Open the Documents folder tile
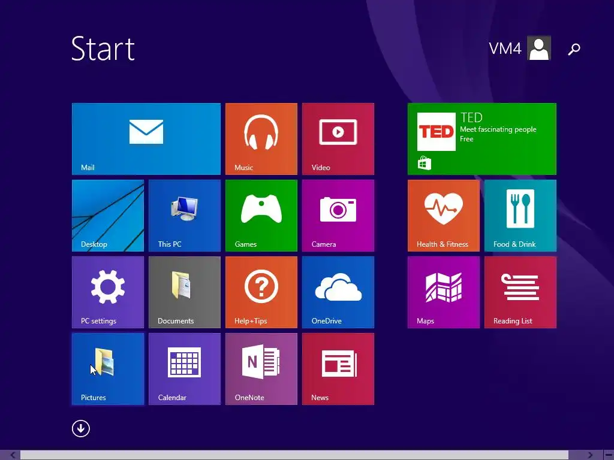614x460 pixels. click(x=185, y=292)
